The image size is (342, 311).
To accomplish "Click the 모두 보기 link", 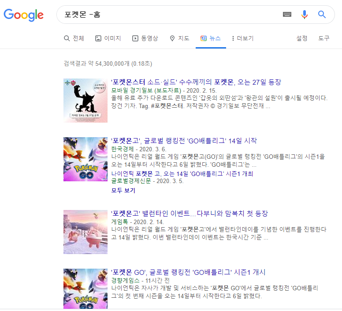I will (123, 190).
